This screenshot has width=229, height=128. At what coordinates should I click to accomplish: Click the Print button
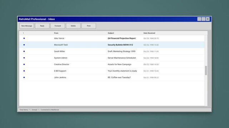[x=89, y=26]
